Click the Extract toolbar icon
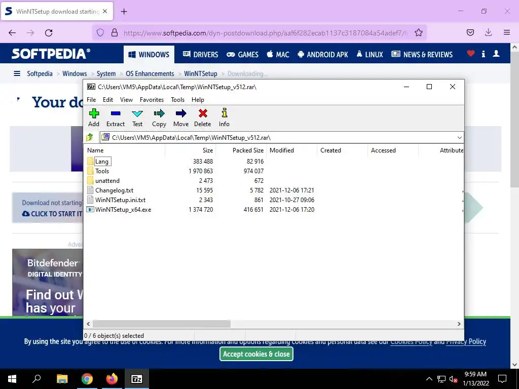Image resolution: width=519 pixels, height=389 pixels. (116, 118)
